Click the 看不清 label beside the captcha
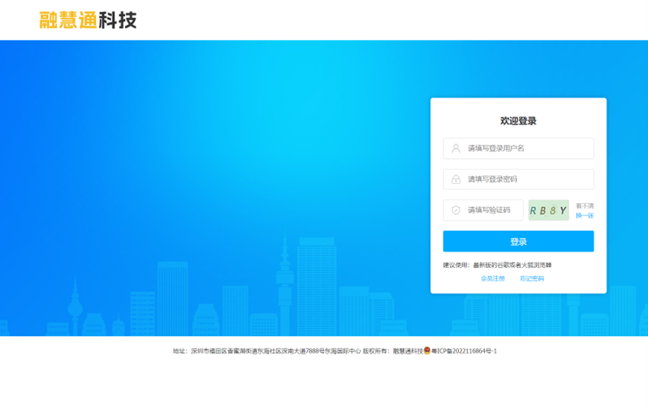This screenshot has height=407, width=648. click(585, 205)
